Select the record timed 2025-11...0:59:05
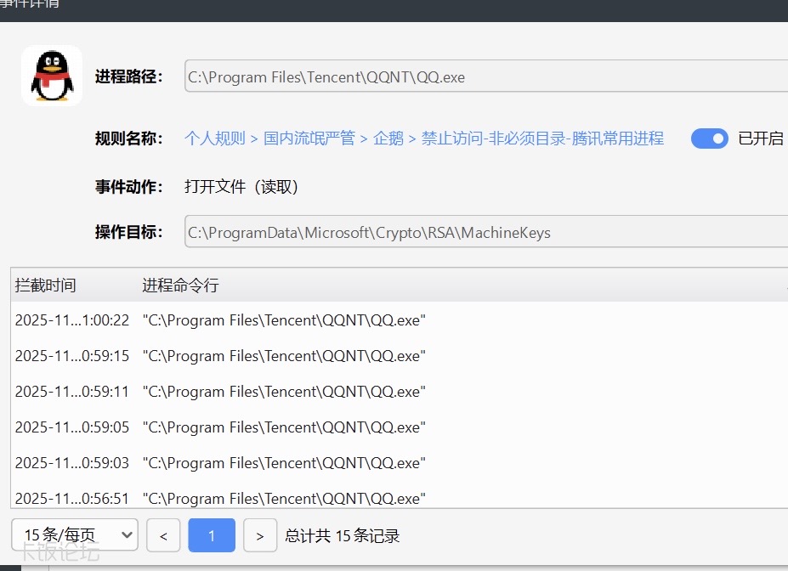Screen dimensions: 788x571 [400, 427]
